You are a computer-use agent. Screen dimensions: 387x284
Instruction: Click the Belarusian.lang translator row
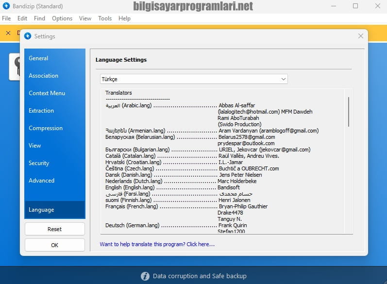190,137
